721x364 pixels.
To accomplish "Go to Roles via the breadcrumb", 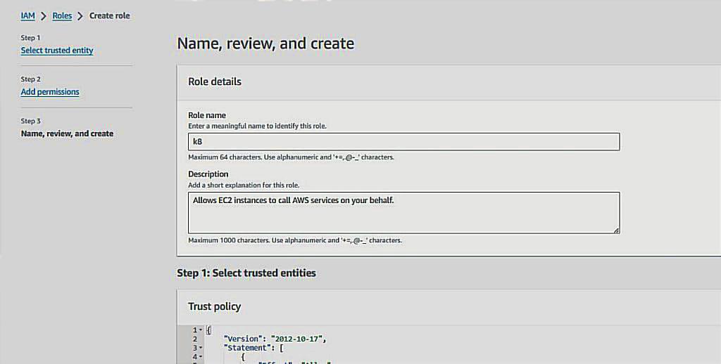I will pos(62,15).
